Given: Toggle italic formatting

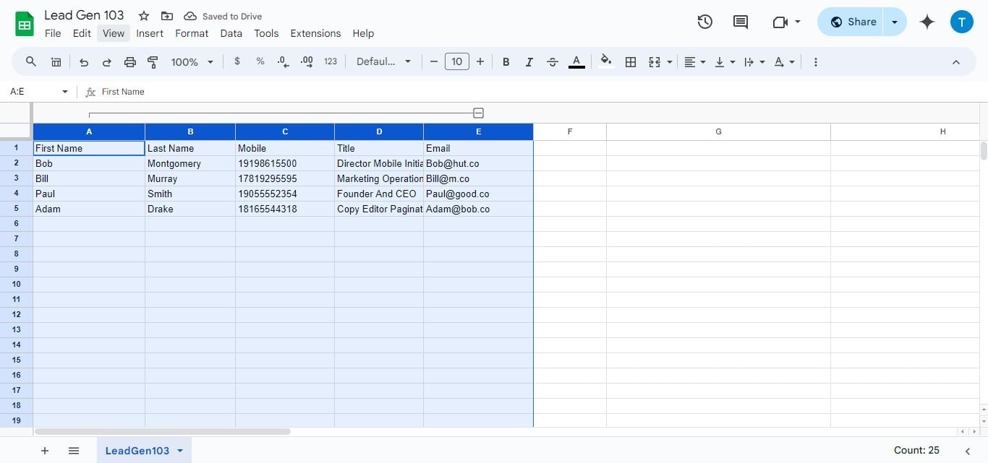Looking at the screenshot, I should 529,61.
